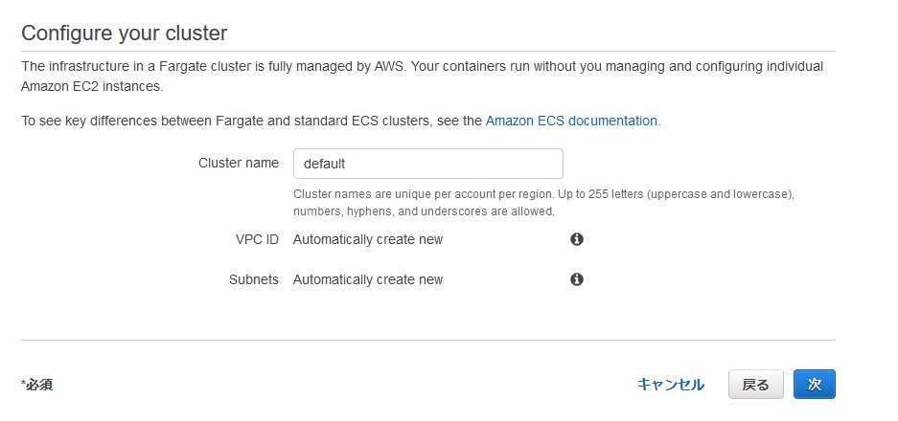Click the Fargate infrastructure description paragraph
Screen dimensions: 898x421
[x=422, y=76]
